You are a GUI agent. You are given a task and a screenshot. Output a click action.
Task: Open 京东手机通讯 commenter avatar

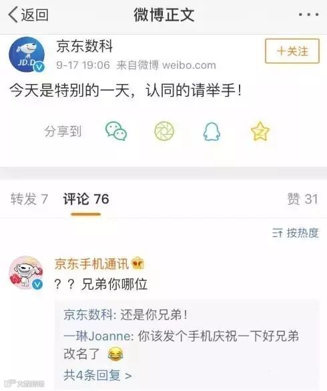pos(26,272)
